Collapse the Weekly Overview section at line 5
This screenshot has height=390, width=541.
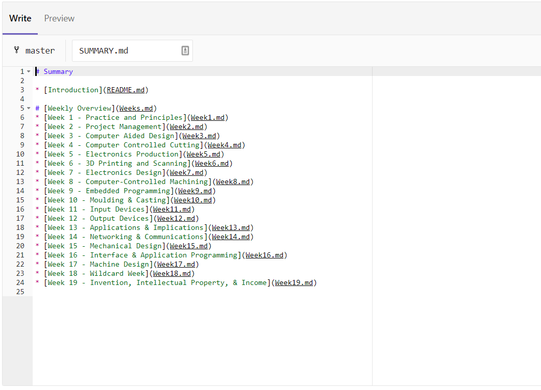click(x=29, y=108)
